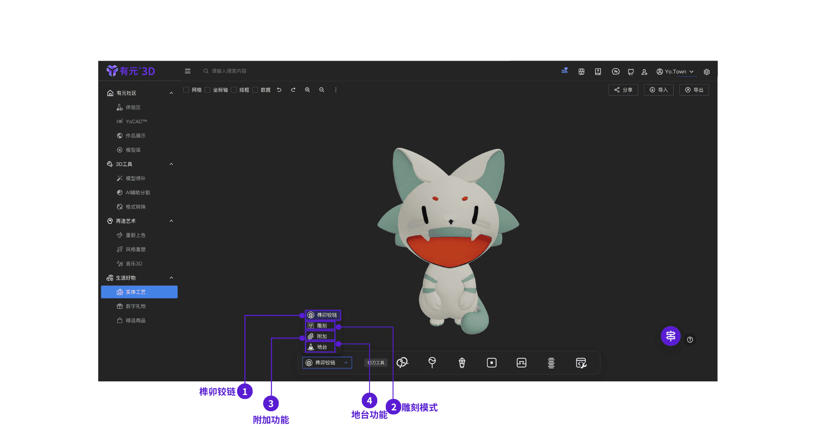Open the Yo.Town account dropdown
Viewport: 816px width, 442px height.
[x=675, y=72]
